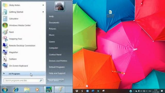Open Microsoft Word on the dark taskbar
165x93 pixels.
[93, 91]
